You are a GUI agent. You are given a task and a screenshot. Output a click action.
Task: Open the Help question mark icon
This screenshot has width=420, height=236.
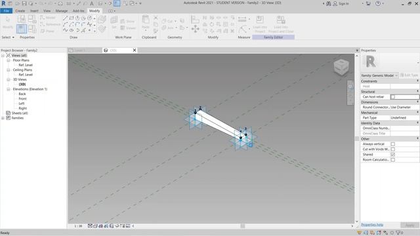[378, 3]
